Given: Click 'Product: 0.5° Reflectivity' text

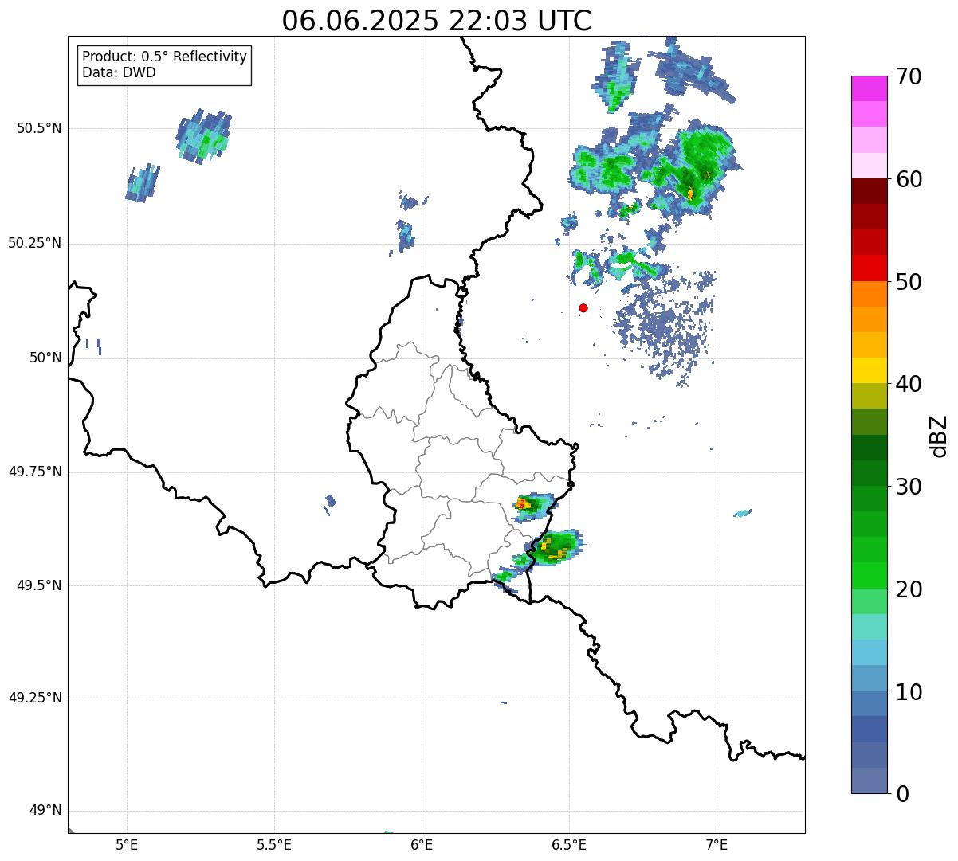Looking at the screenshot, I should [x=164, y=57].
